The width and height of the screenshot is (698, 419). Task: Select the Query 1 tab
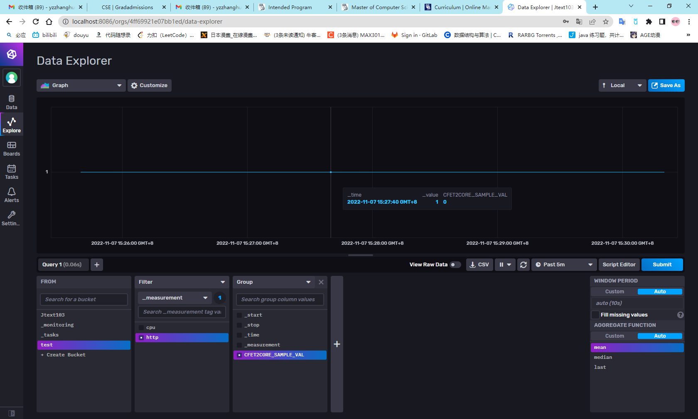coord(63,265)
